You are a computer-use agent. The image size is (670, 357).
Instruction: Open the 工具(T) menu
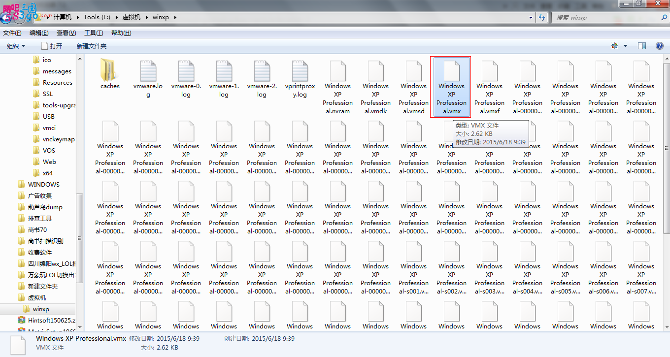pyautogui.click(x=94, y=33)
